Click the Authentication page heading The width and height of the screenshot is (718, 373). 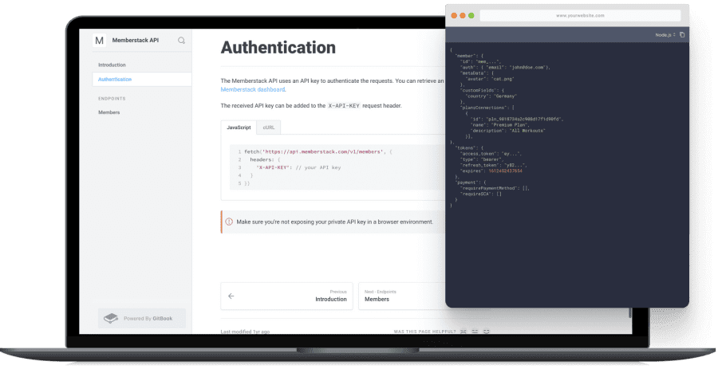click(278, 48)
